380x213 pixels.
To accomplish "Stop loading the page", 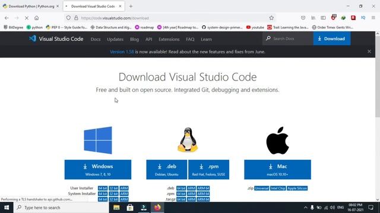I will [x=27, y=18].
